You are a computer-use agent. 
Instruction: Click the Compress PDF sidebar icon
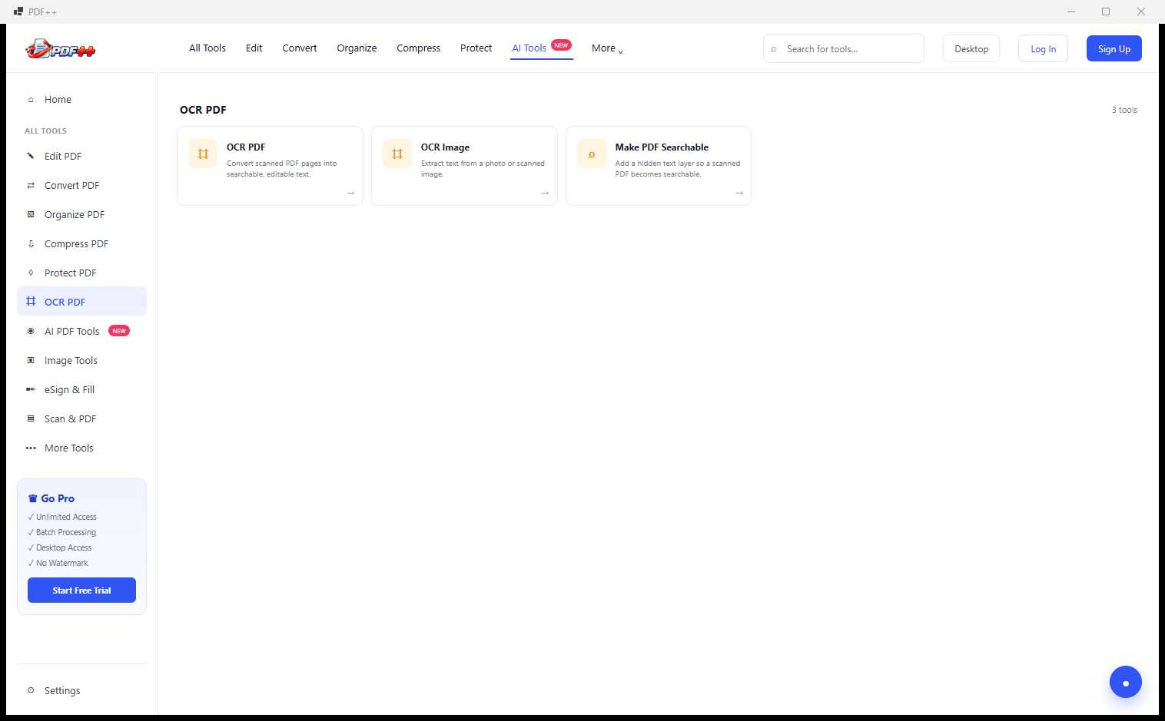(31, 243)
